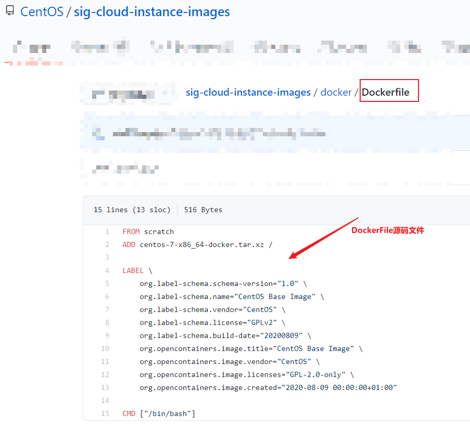Click the 'ADD centos-7-x86_64-docker.tar.xz /' line
The width and height of the screenshot is (470, 428).
tap(197, 245)
